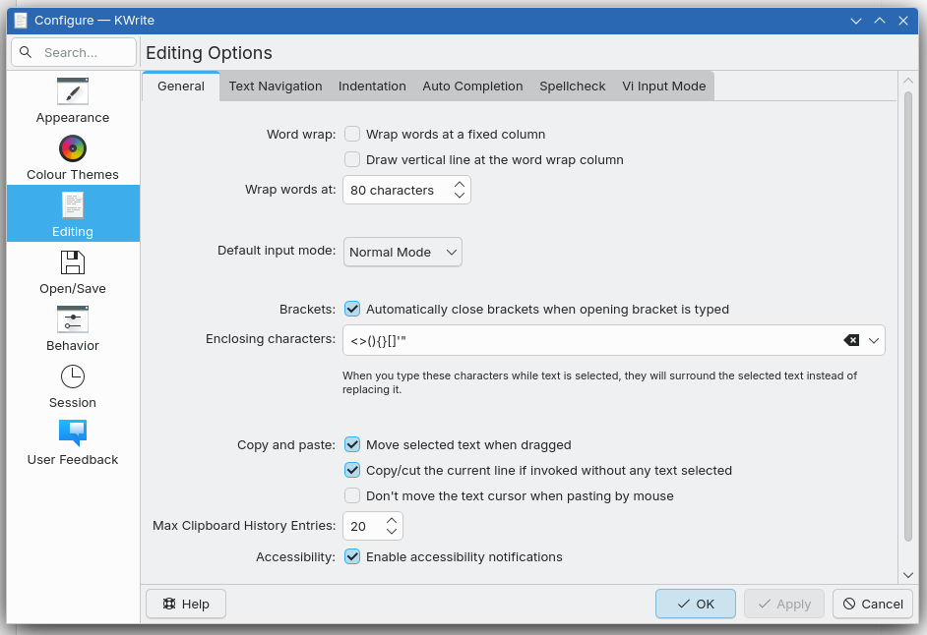The image size is (927, 635).
Task: Click the scrollbar down arrow
Action: (x=908, y=575)
